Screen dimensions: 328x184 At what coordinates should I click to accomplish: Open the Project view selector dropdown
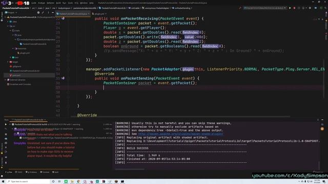11,13
